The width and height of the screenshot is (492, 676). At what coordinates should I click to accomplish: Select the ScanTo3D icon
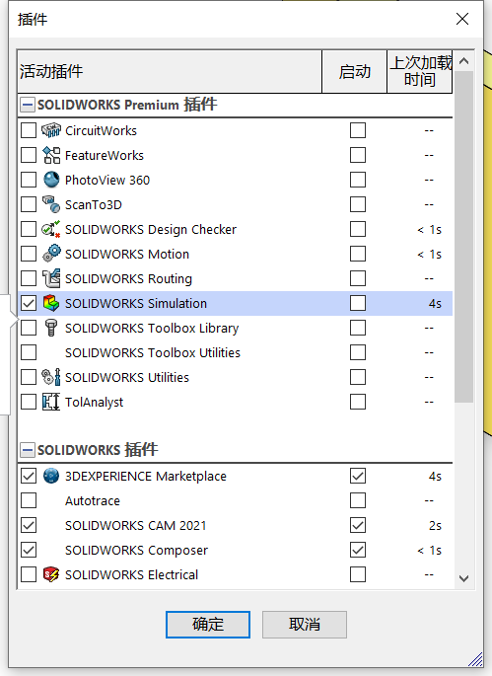(x=51, y=204)
